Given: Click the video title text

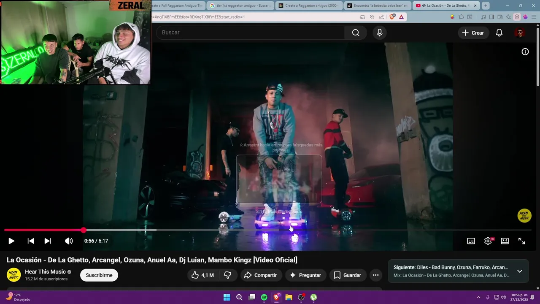Looking at the screenshot, I should pyautogui.click(x=152, y=260).
